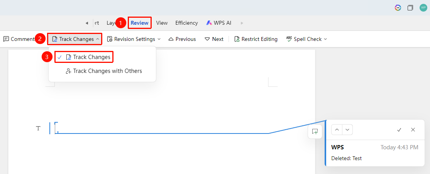Open the WP user avatar
This screenshot has height=174, width=430.
[423, 8]
